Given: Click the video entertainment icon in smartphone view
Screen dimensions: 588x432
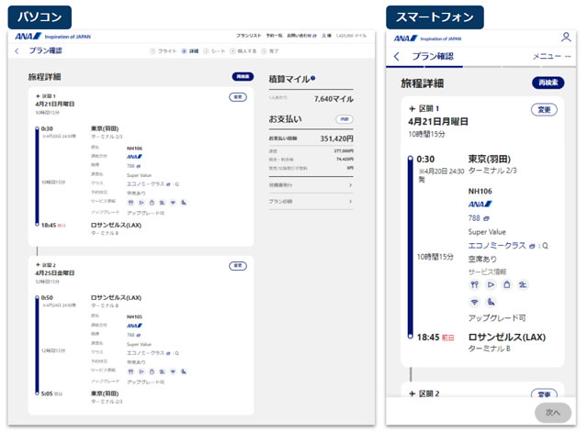Looking at the screenshot, I should coord(491,285).
